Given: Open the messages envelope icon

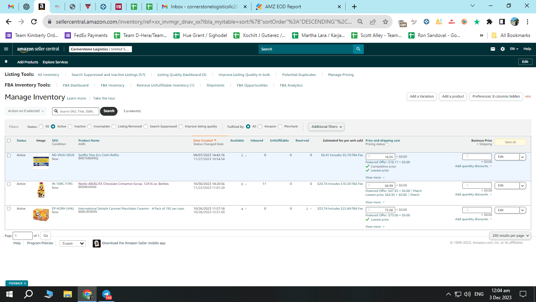Looking at the screenshot, I should (x=493, y=49).
